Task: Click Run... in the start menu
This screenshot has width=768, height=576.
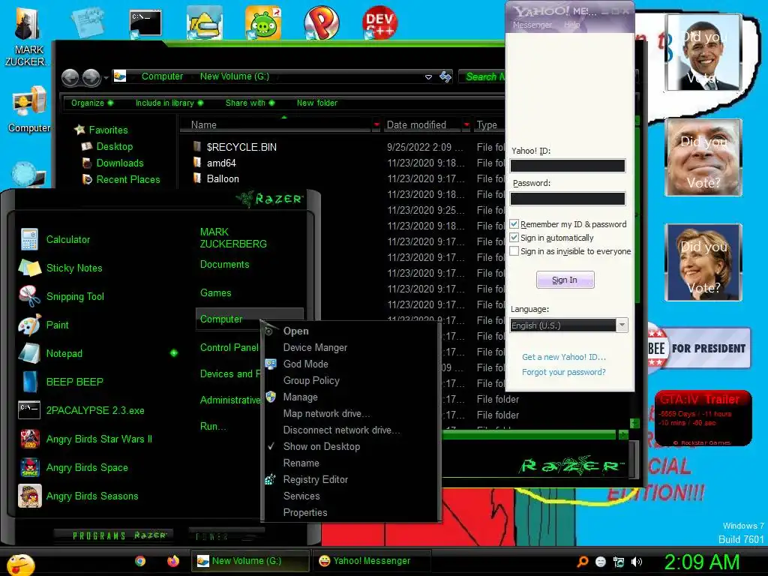Action: pos(213,426)
